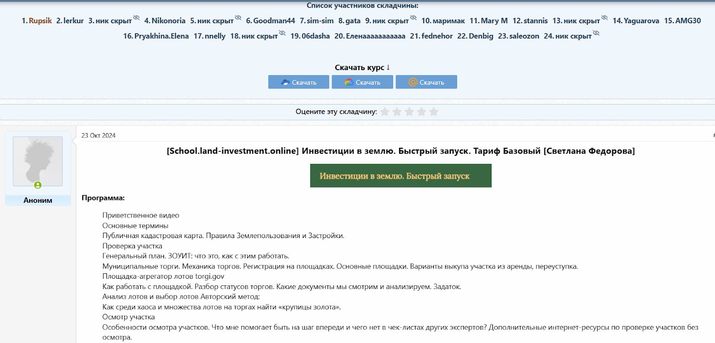Click the 'Публичная кадастровая карта' line
Image resolution: width=715 pixels, height=343 pixels.
(223, 236)
